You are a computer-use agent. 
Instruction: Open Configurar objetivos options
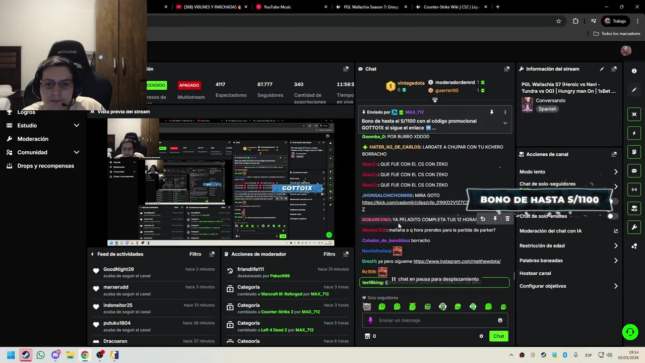(568, 286)
